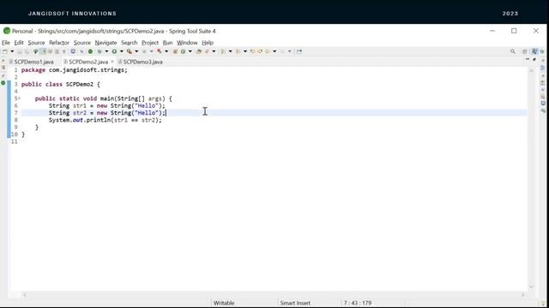549x308 pixels.
Task: Click the Open Perspective icon
Action: tap(524, 51)
